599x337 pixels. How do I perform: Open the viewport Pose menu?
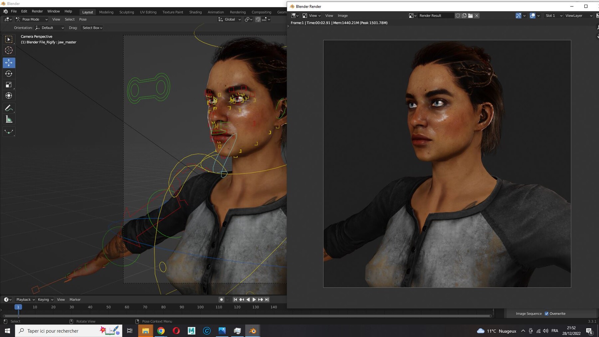[x=83, y=19]
